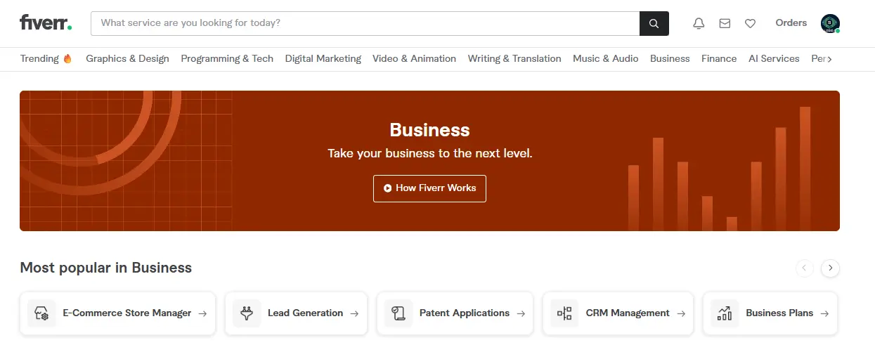
Task: Click the play icon in How Fiverr Works
Action: tap(387, 188)
